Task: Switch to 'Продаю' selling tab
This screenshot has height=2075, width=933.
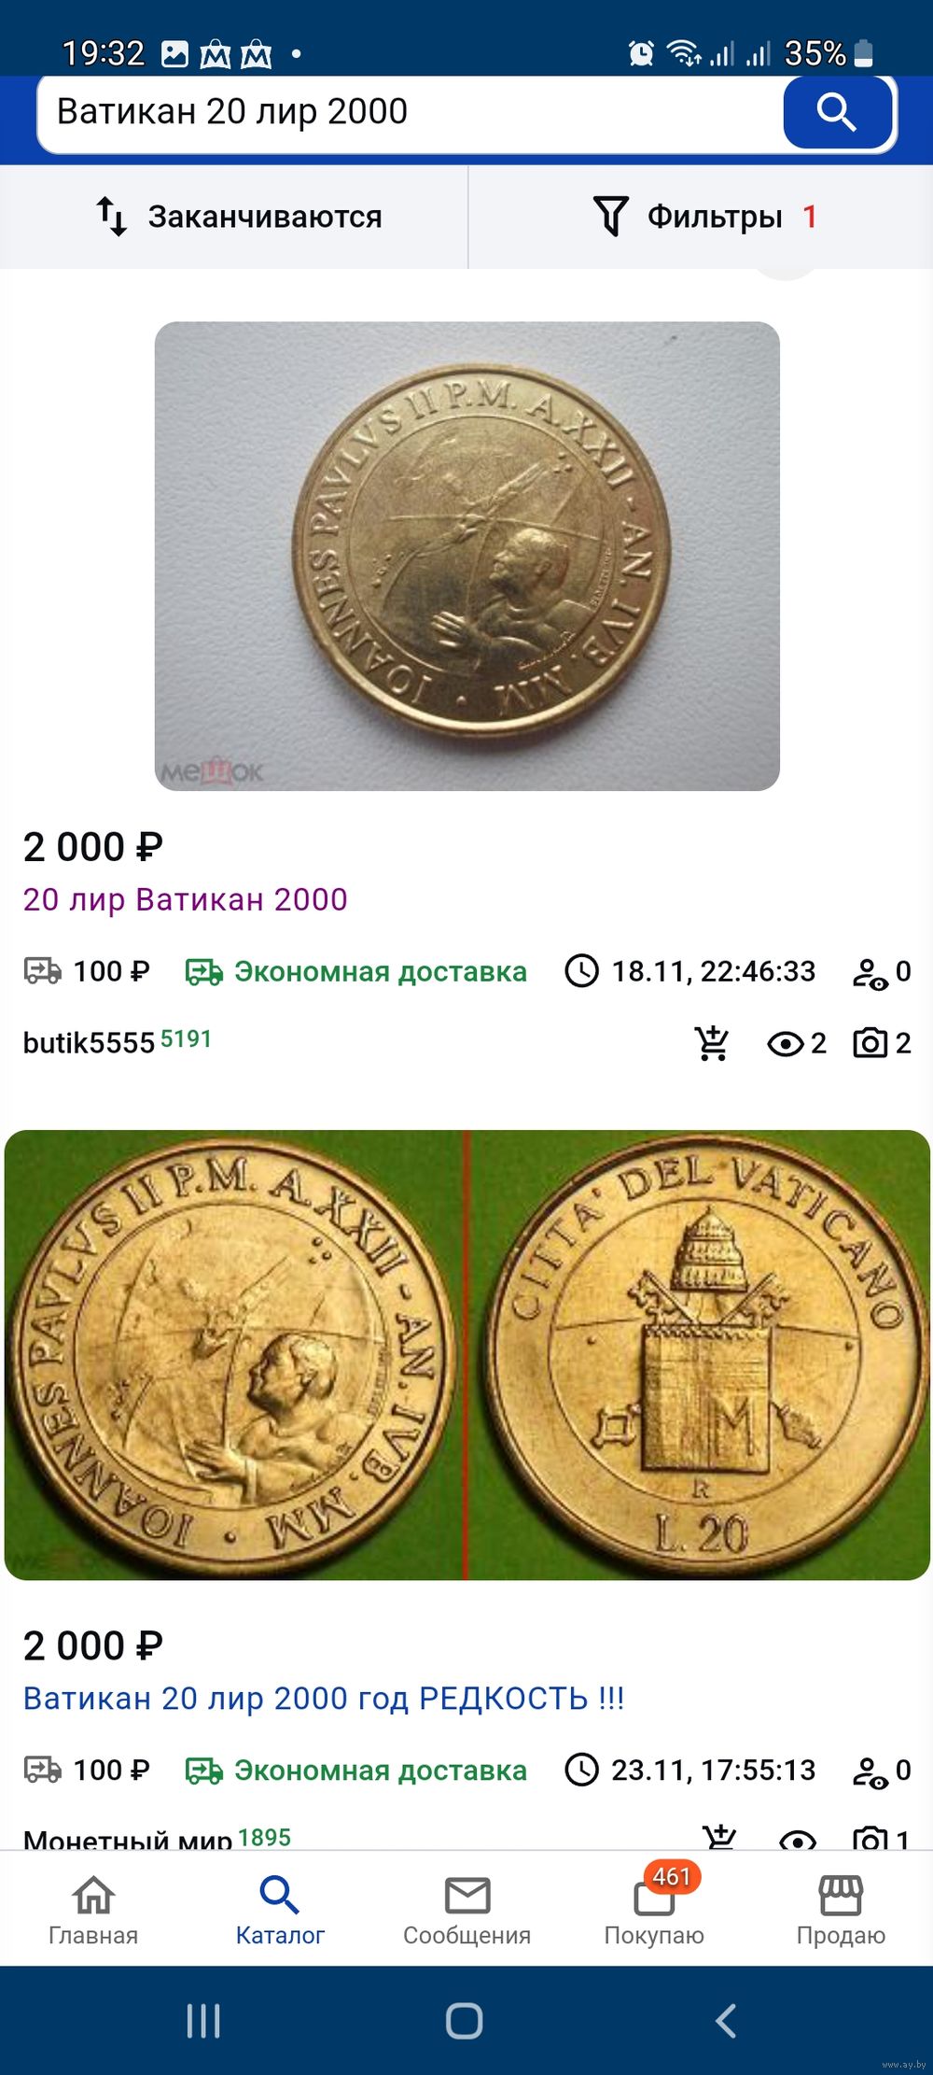Action: point(841,1910)
